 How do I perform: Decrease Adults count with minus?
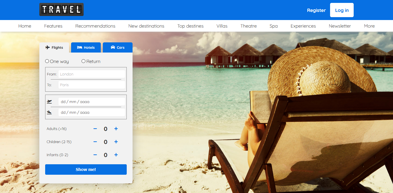95,129
